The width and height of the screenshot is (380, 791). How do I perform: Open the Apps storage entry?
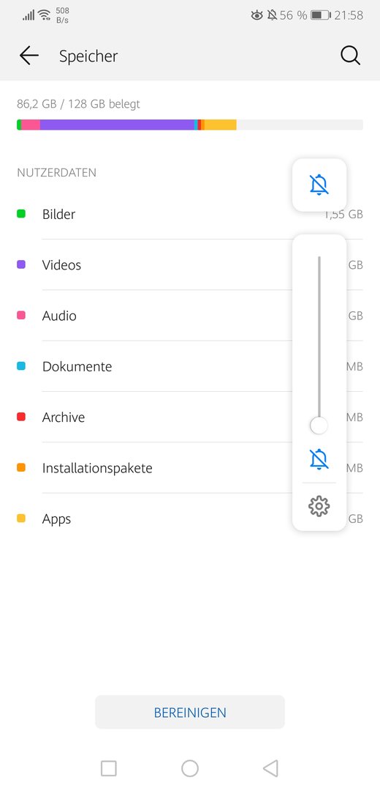click(190, 519)
